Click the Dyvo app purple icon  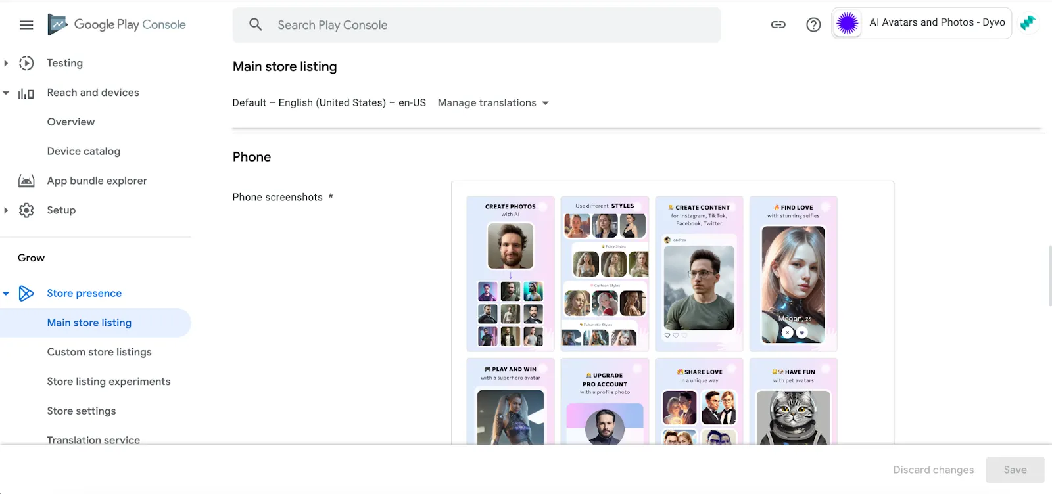[848, 24]
